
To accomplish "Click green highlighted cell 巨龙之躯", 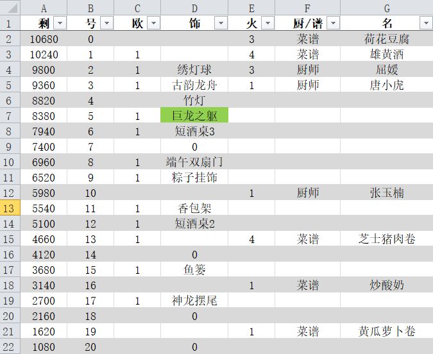I will click(x=194, y=115).
